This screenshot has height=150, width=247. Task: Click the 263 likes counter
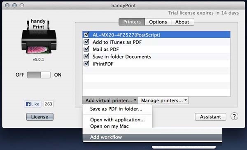click(48, 104)
